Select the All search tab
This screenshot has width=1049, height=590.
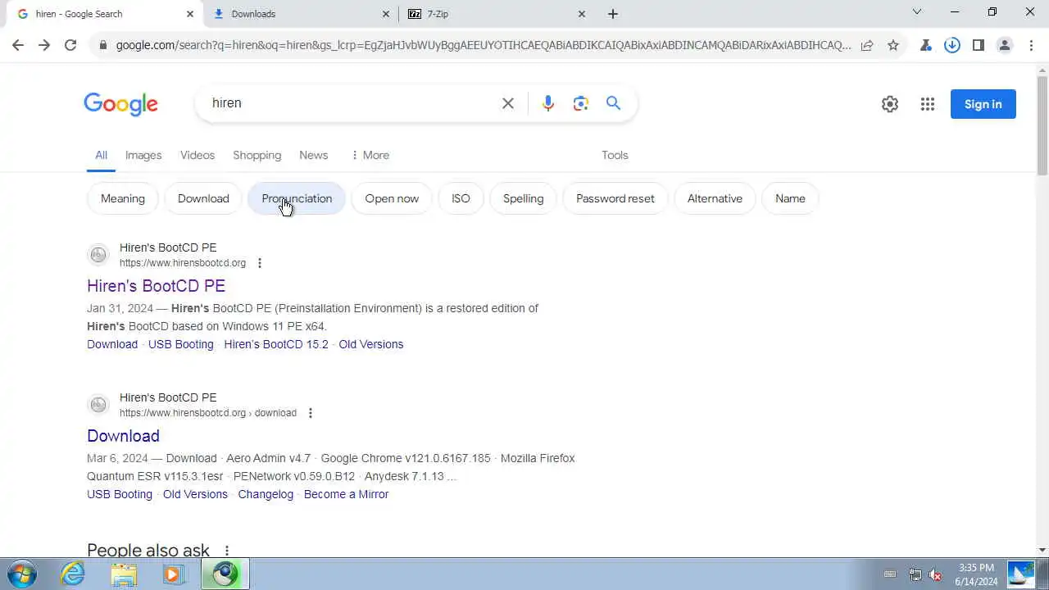tap(101, 155)
